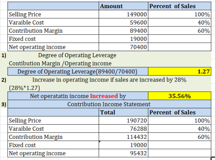
Task: Select the cell containing 190720
Action: pos(123,120)
